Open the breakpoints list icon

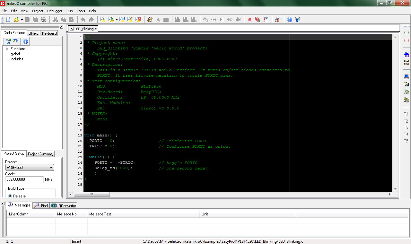(266, 20)
